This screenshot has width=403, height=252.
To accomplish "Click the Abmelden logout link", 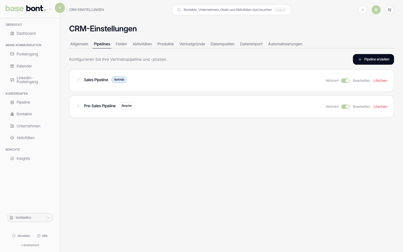I will (x=21, y=236).
